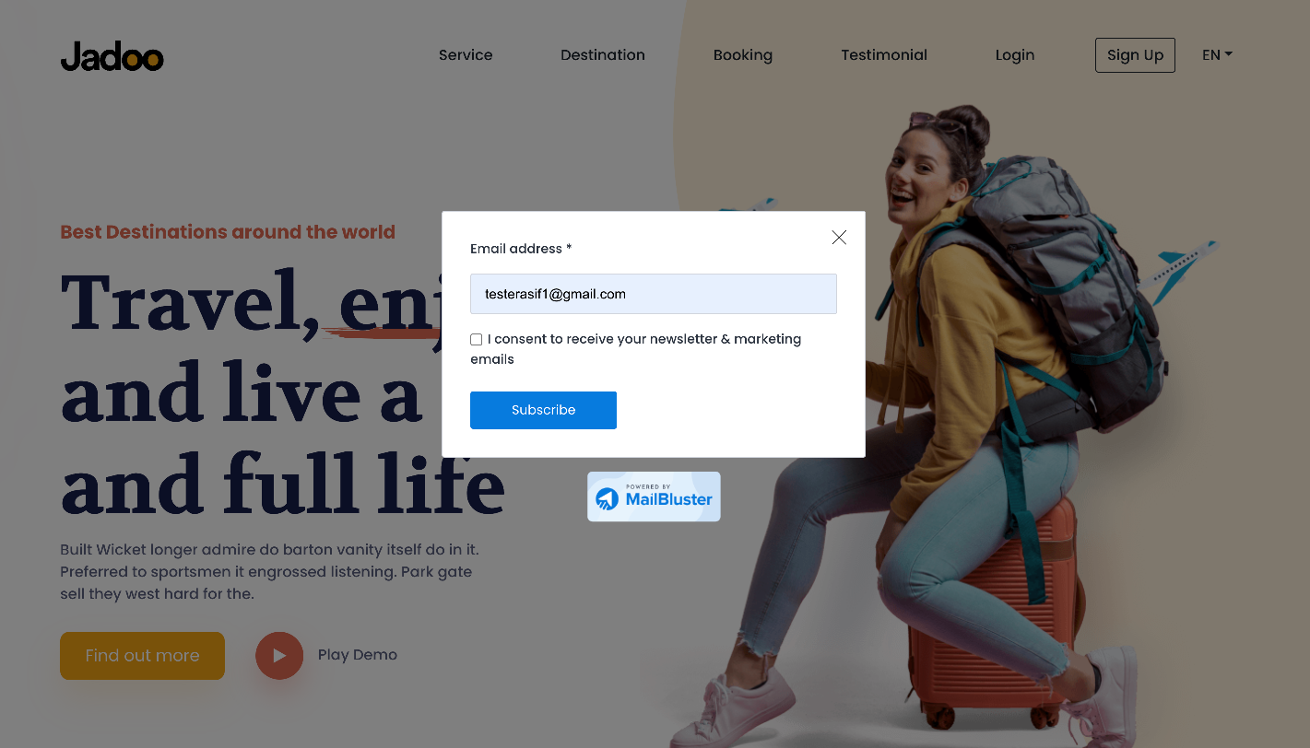Click the Login link
1310x748 pixels.
[1015, 55]
